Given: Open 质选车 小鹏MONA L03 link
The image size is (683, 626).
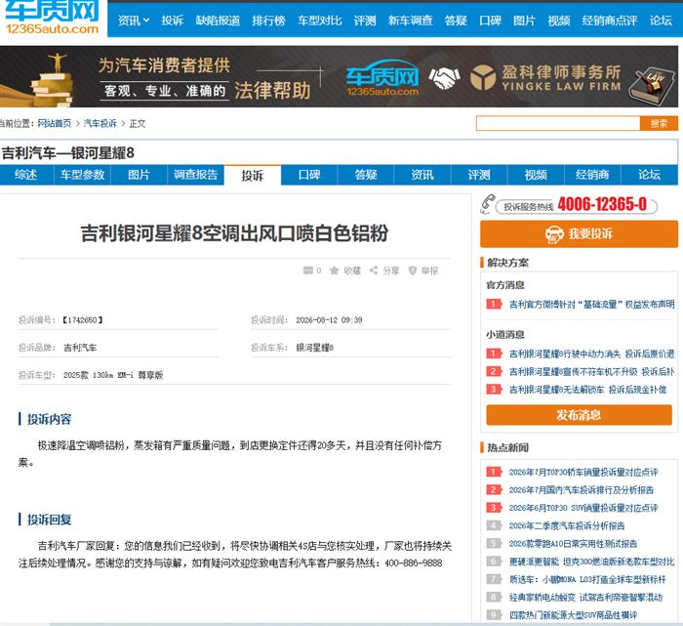Looking at the screenshot, I should [x=587, y=579].
